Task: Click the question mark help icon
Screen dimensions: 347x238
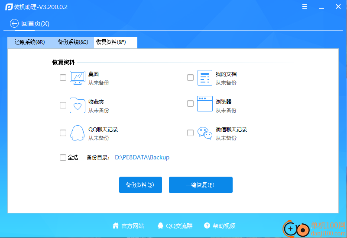Action: tap(207, 225)
